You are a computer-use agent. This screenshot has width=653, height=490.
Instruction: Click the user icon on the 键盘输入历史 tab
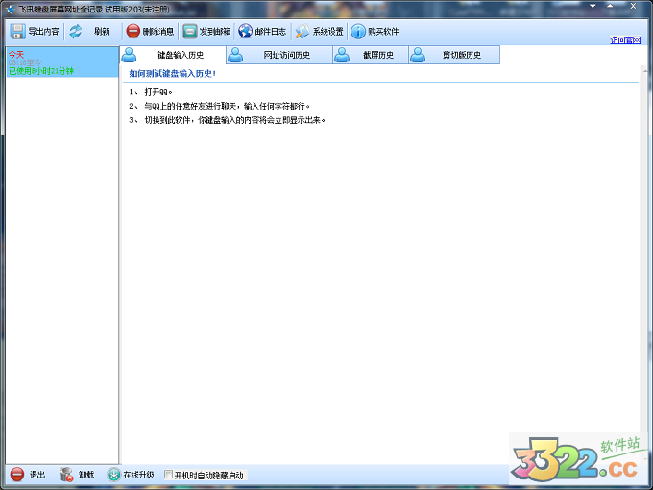tap(129, 55)
